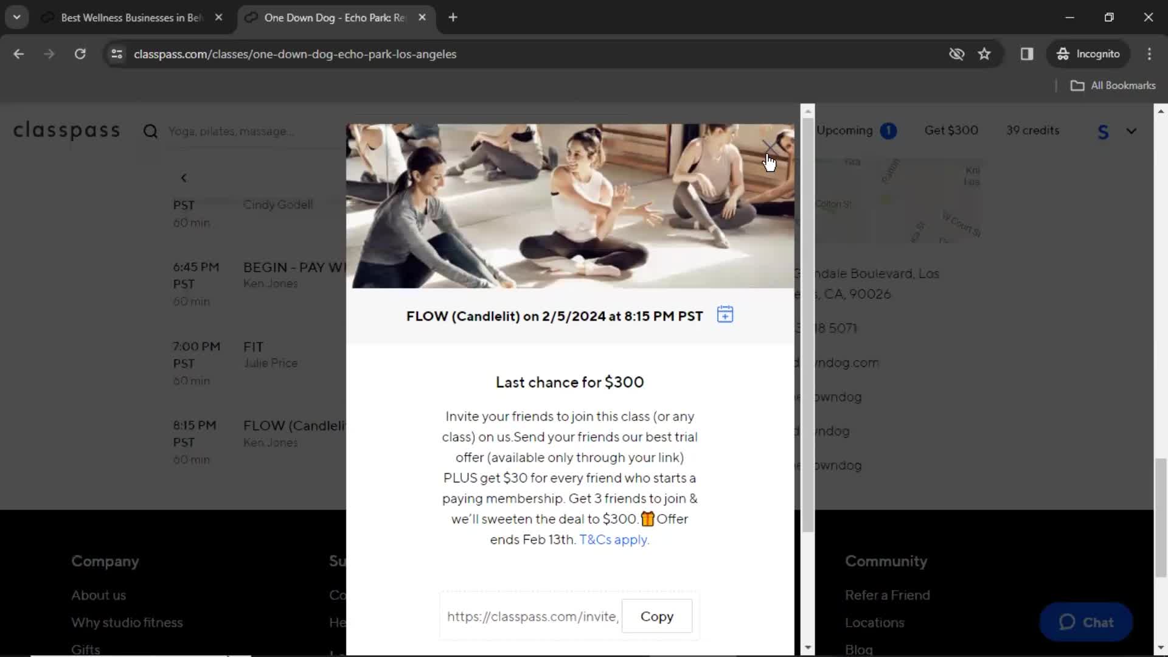Click the ClassPass user account icon
1168x657 pixels.
[1102, 131]
